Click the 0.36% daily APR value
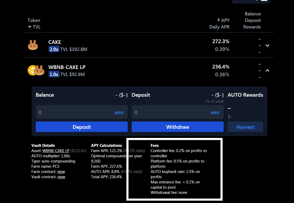Screen dimensions: 294x203 (222, 75)
